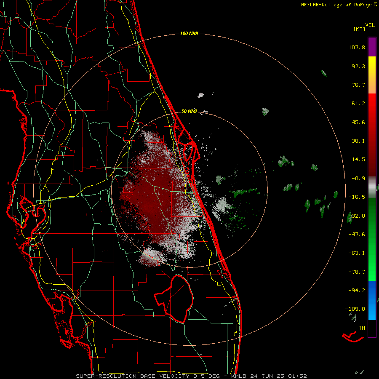Click the -78.7 velocity scale value
Screen dimensions: 379x379
(357, 272)
